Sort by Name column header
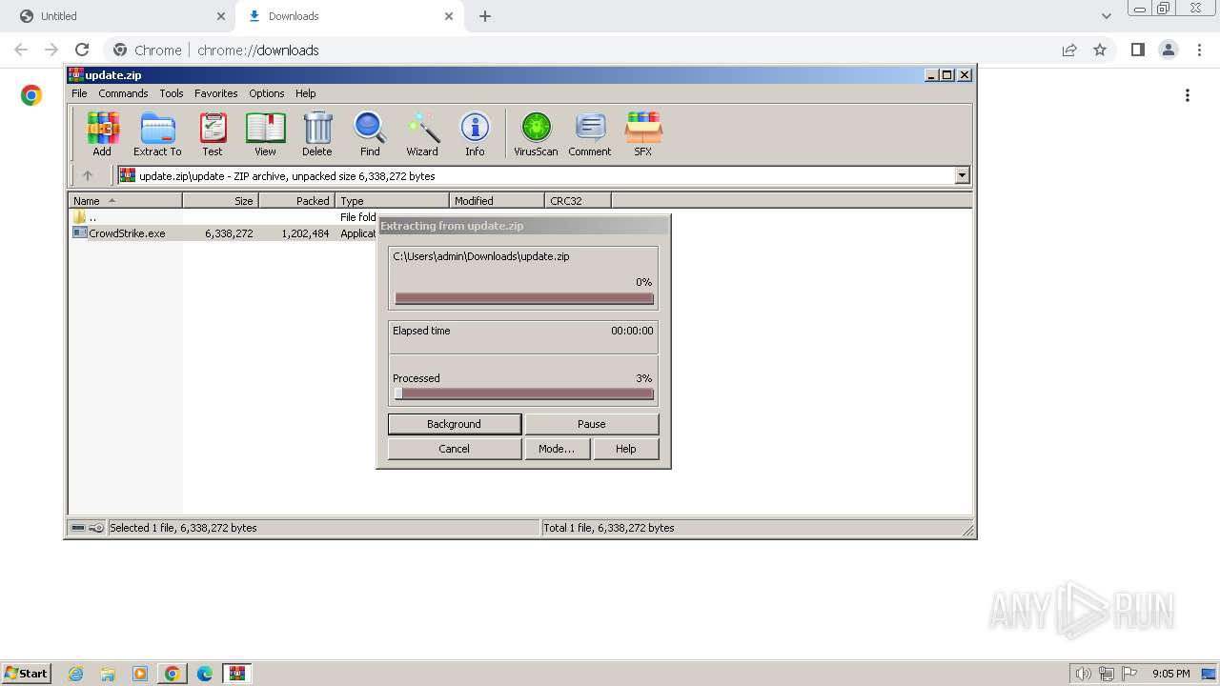Image resolution: width=1220 pixels, height=686 pixels. (x=126, y=201)
